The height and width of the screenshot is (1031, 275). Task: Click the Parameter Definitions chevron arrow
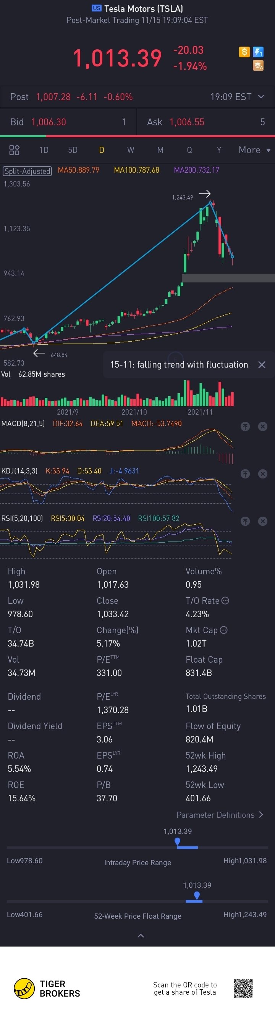(261, 815)
